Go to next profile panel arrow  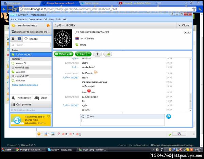[x=189, y=33]
